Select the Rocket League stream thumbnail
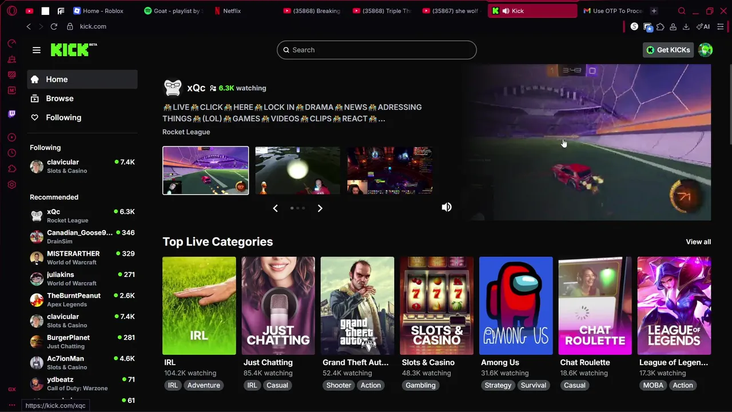 click(x=205, y=171)
